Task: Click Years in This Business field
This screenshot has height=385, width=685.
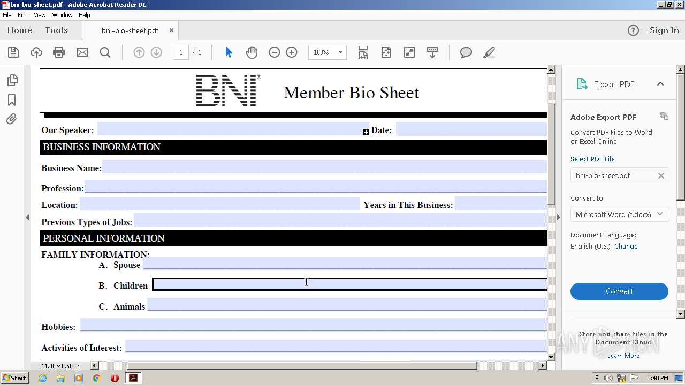Action: (501, 203)
